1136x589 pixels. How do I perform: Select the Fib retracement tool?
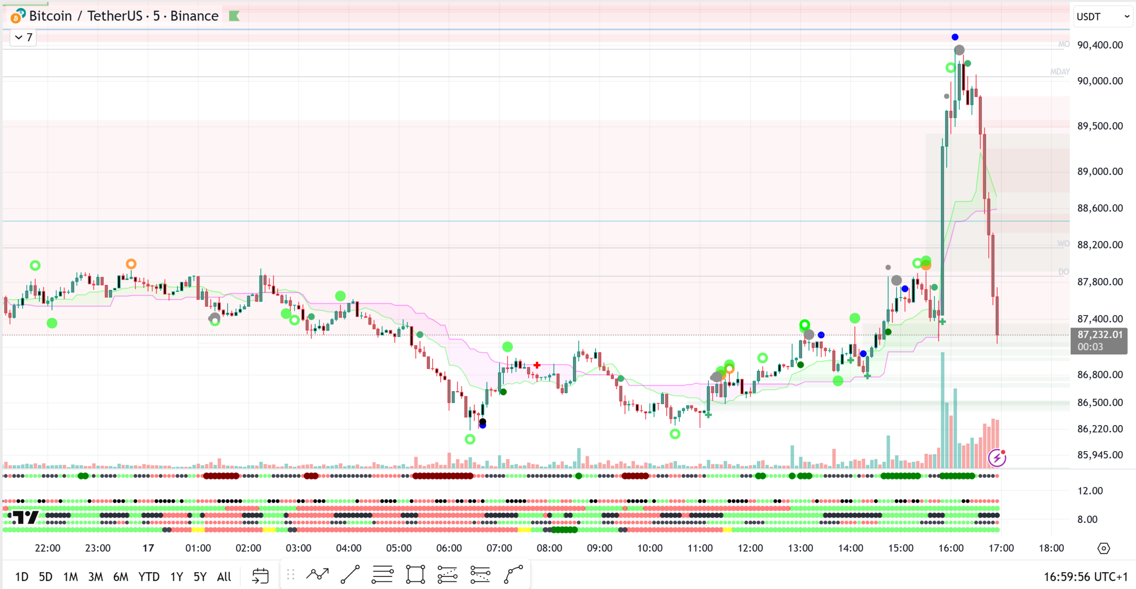coord(383,574)
